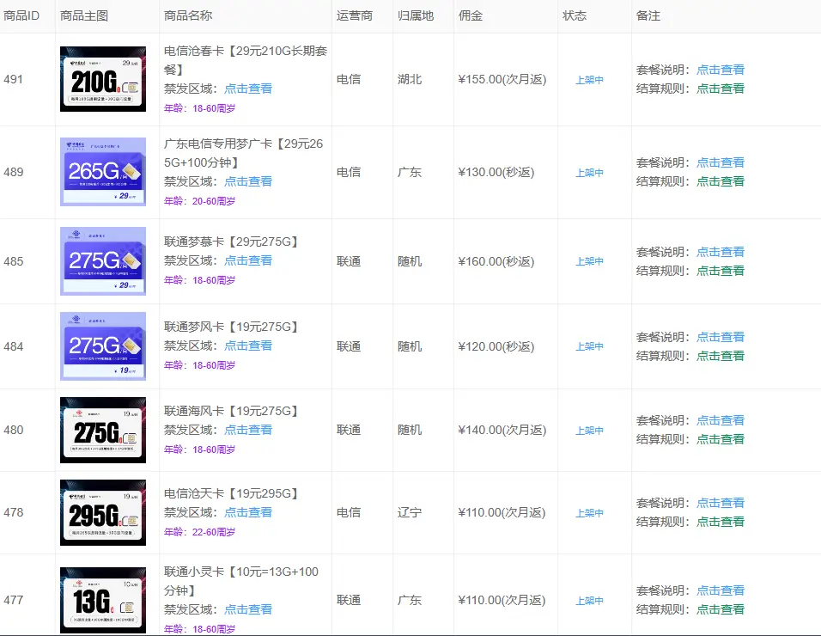View 禁发区域 link for 电信沧天卡
This screenshot has width=821, height=636.
pos(248,512)
